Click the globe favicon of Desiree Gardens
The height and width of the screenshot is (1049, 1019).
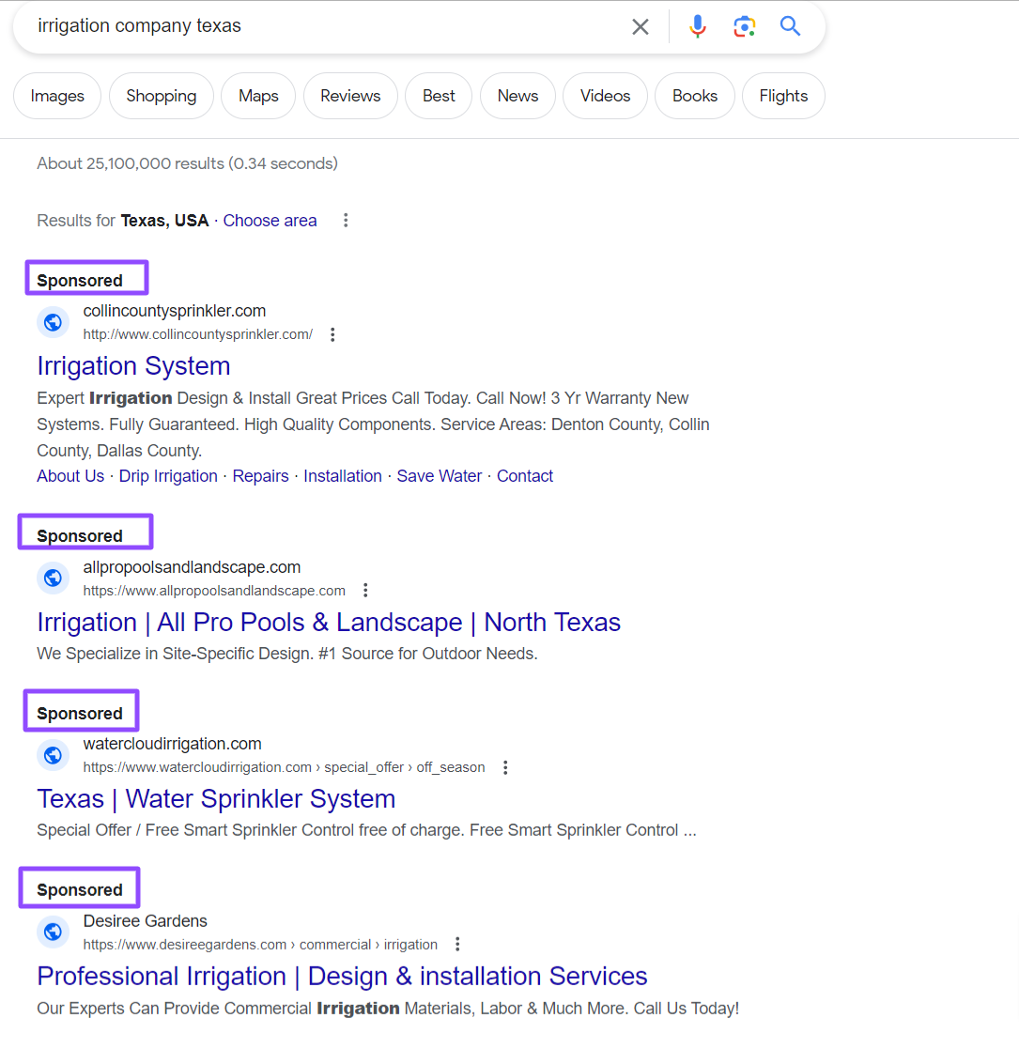pyautogui.click(x=53, y=932)
